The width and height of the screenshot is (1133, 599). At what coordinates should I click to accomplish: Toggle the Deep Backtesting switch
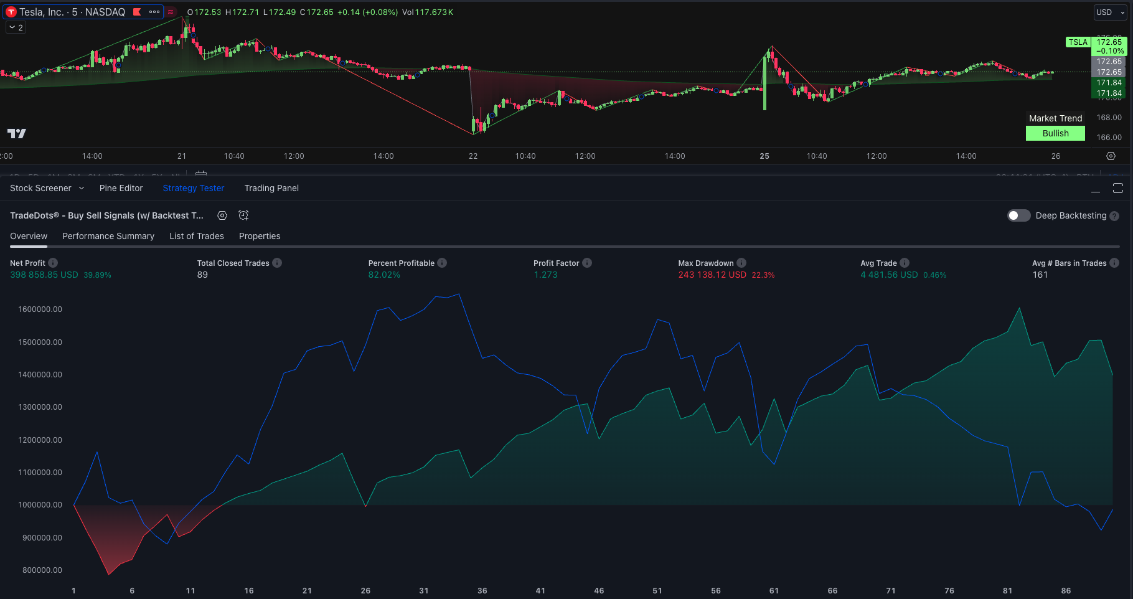tap(1019, 215)
